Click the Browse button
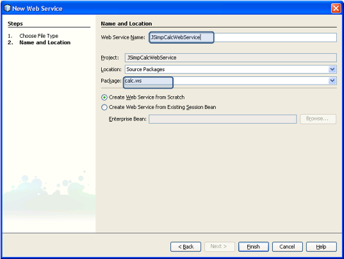Image resolution: width=344 pixels, height=259 pixels. click(x=318, y=119)
